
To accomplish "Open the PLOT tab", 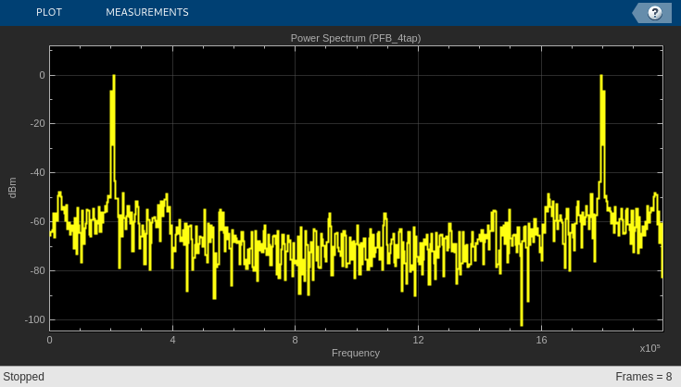I will pyautogui.click(x=48, y=12).
